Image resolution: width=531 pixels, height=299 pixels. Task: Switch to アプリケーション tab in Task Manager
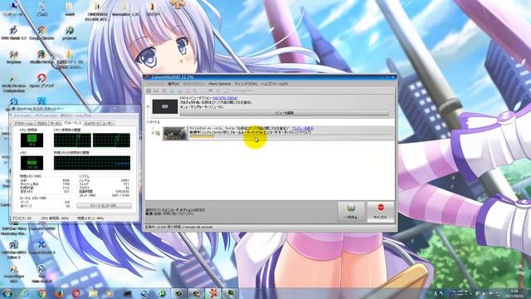tap(24, 124)
